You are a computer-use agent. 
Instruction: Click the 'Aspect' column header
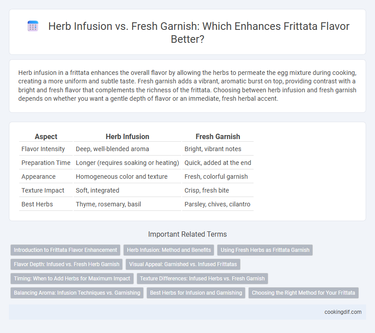pos(46,136)
